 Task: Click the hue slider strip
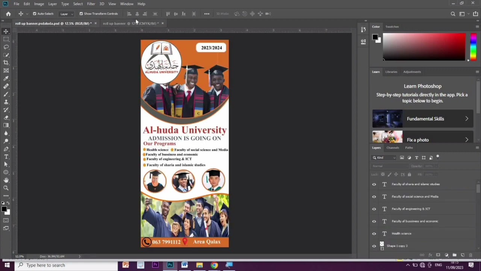tap(473, 47)
